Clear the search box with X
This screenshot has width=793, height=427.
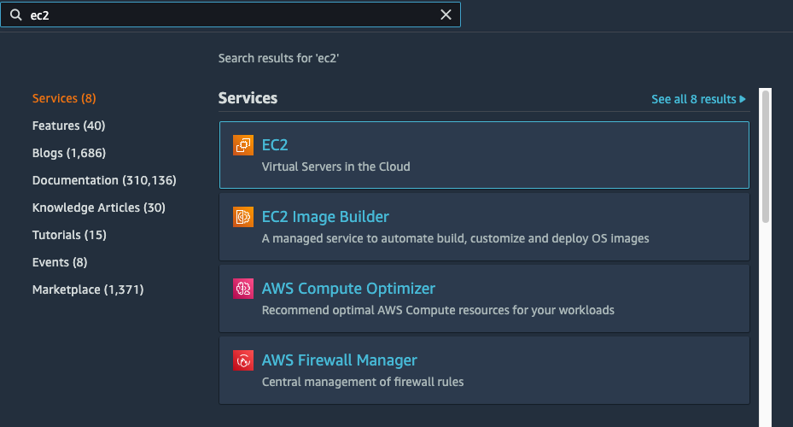446,15
